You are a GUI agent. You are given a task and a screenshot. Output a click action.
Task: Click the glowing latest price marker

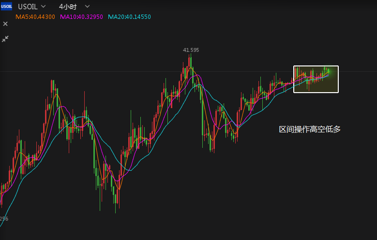click(x=329, y=72)
